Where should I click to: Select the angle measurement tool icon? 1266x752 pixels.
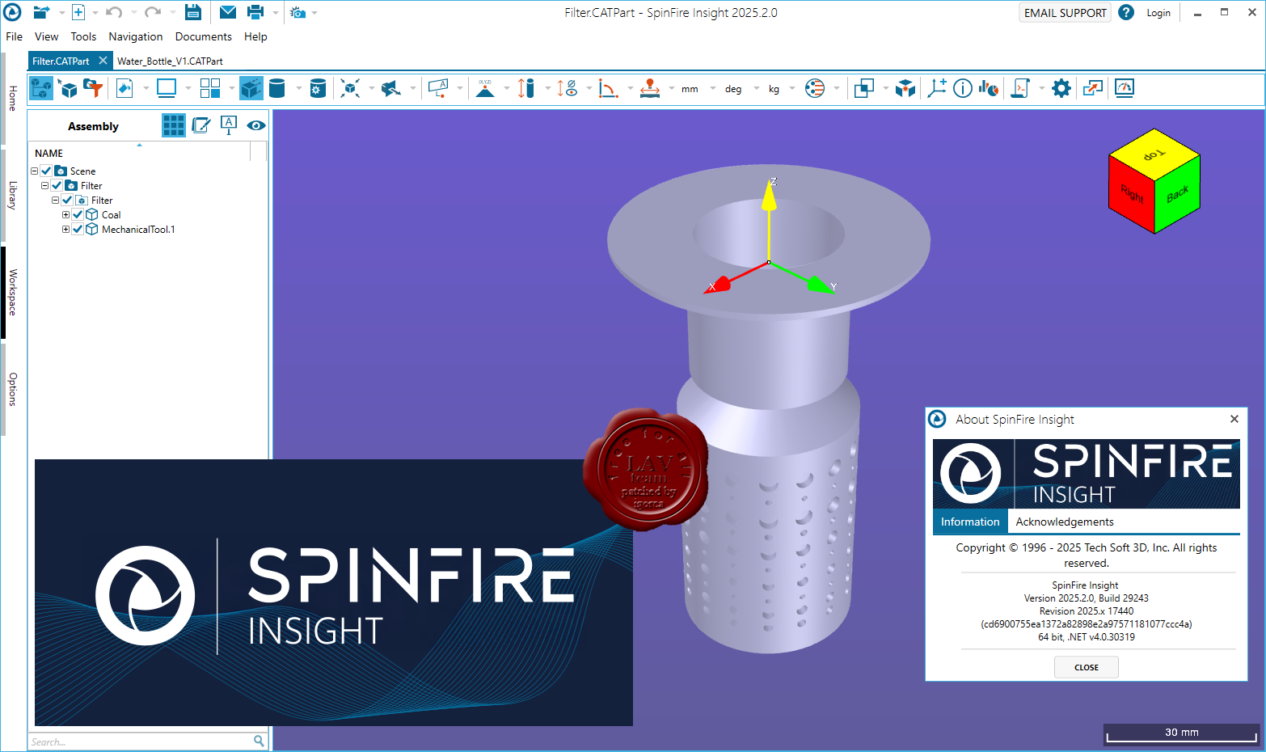(608, 88)
